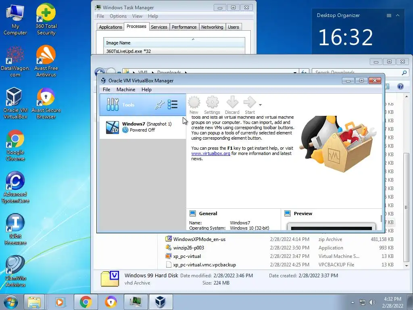This screenshot has width=413, height=310.
Task: Open the Tools list menu icon
Action: click(x=173, y=105)
